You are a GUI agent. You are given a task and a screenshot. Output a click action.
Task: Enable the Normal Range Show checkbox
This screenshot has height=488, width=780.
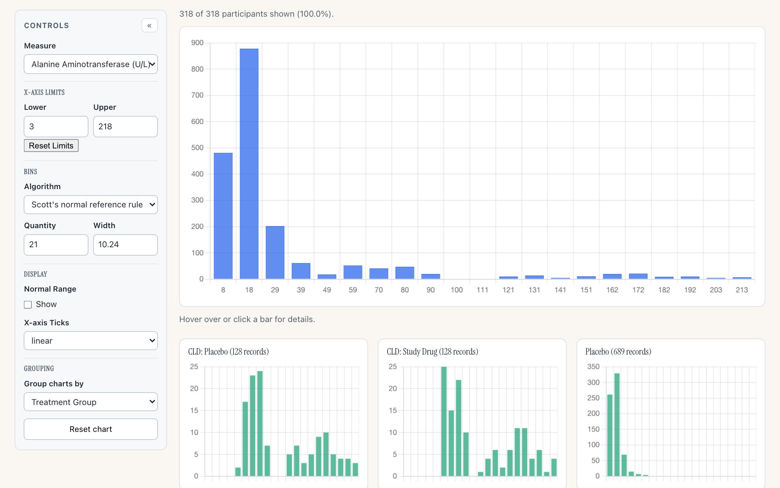point(28,305)
